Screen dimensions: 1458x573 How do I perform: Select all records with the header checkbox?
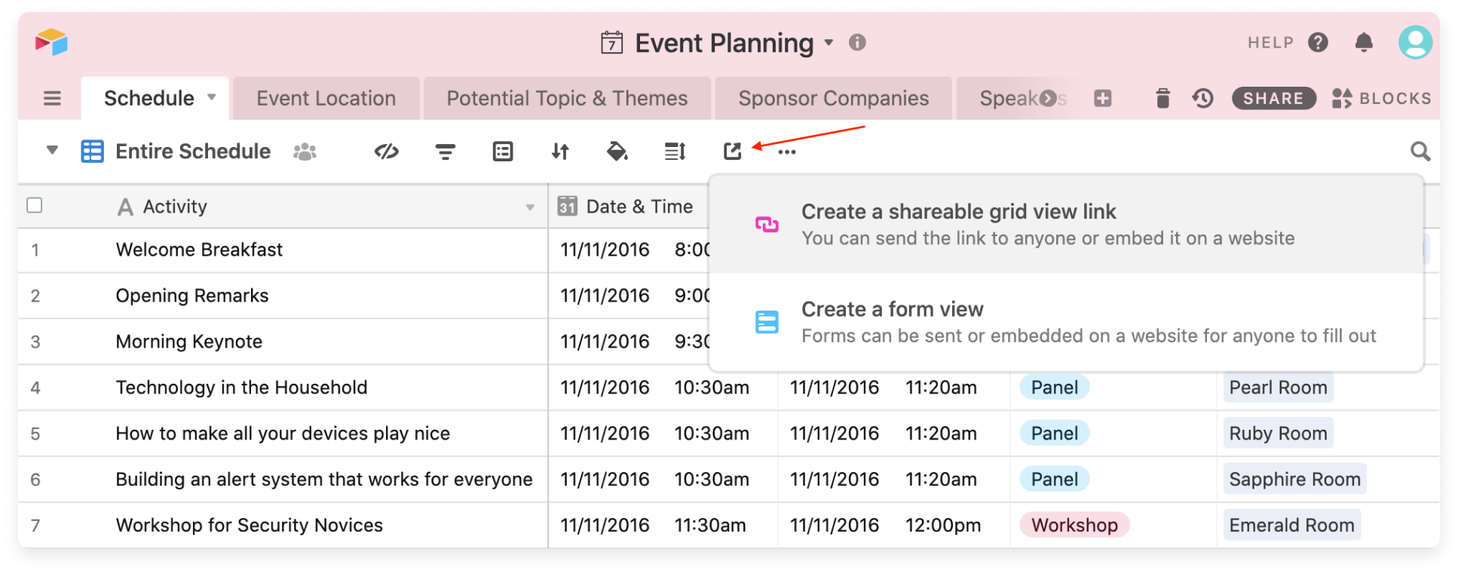coord(35,205)
